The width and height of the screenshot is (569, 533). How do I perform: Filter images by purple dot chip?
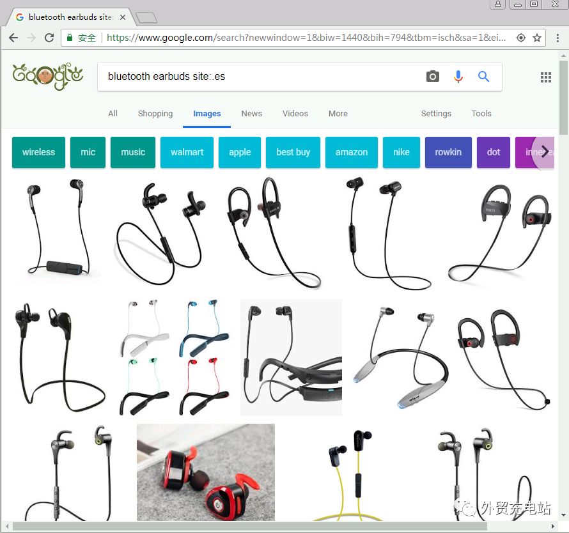pyautogui.click(x=493, y=152)
